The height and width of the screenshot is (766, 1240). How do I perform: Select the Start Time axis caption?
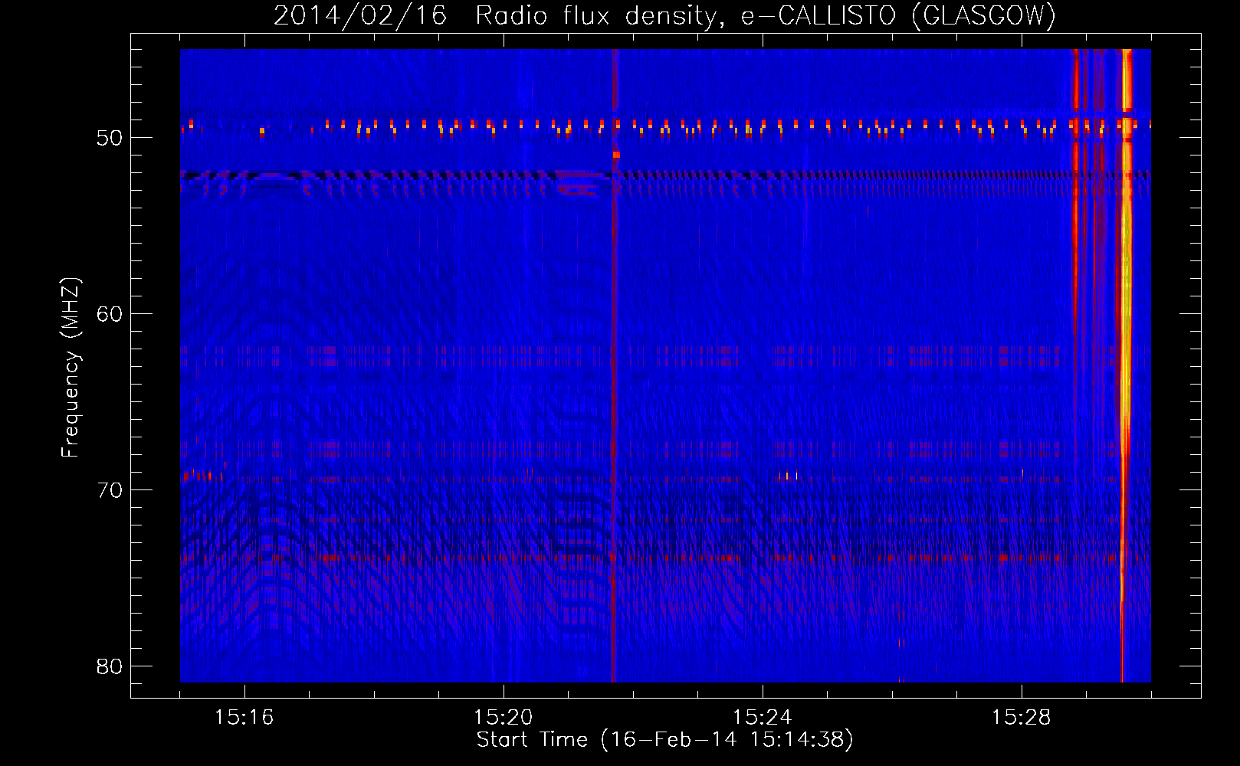[x=664, y=740]
